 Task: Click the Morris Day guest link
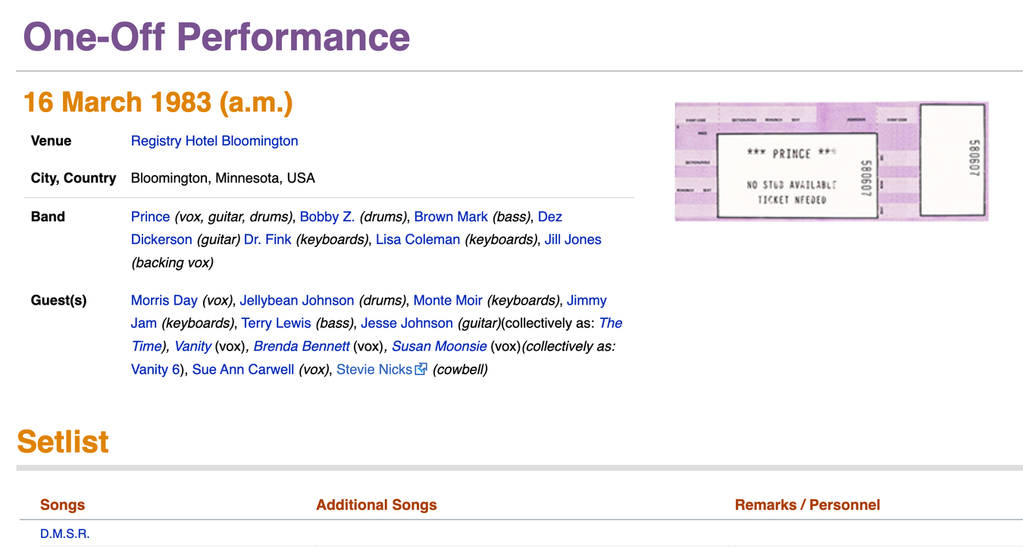coord(164,300)
